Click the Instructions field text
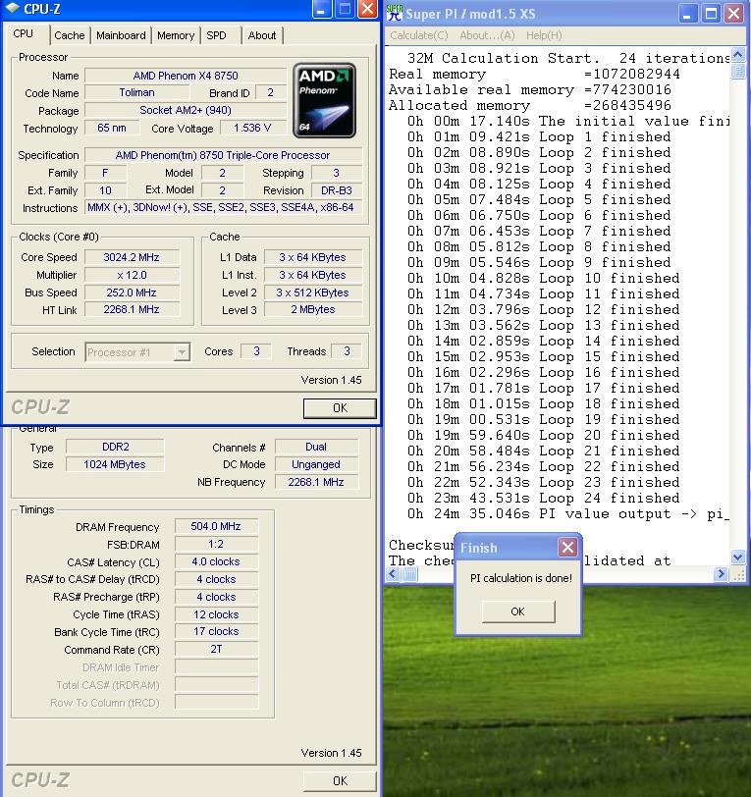The height and width of the screenshot is (797, 751). pos(221,207)
